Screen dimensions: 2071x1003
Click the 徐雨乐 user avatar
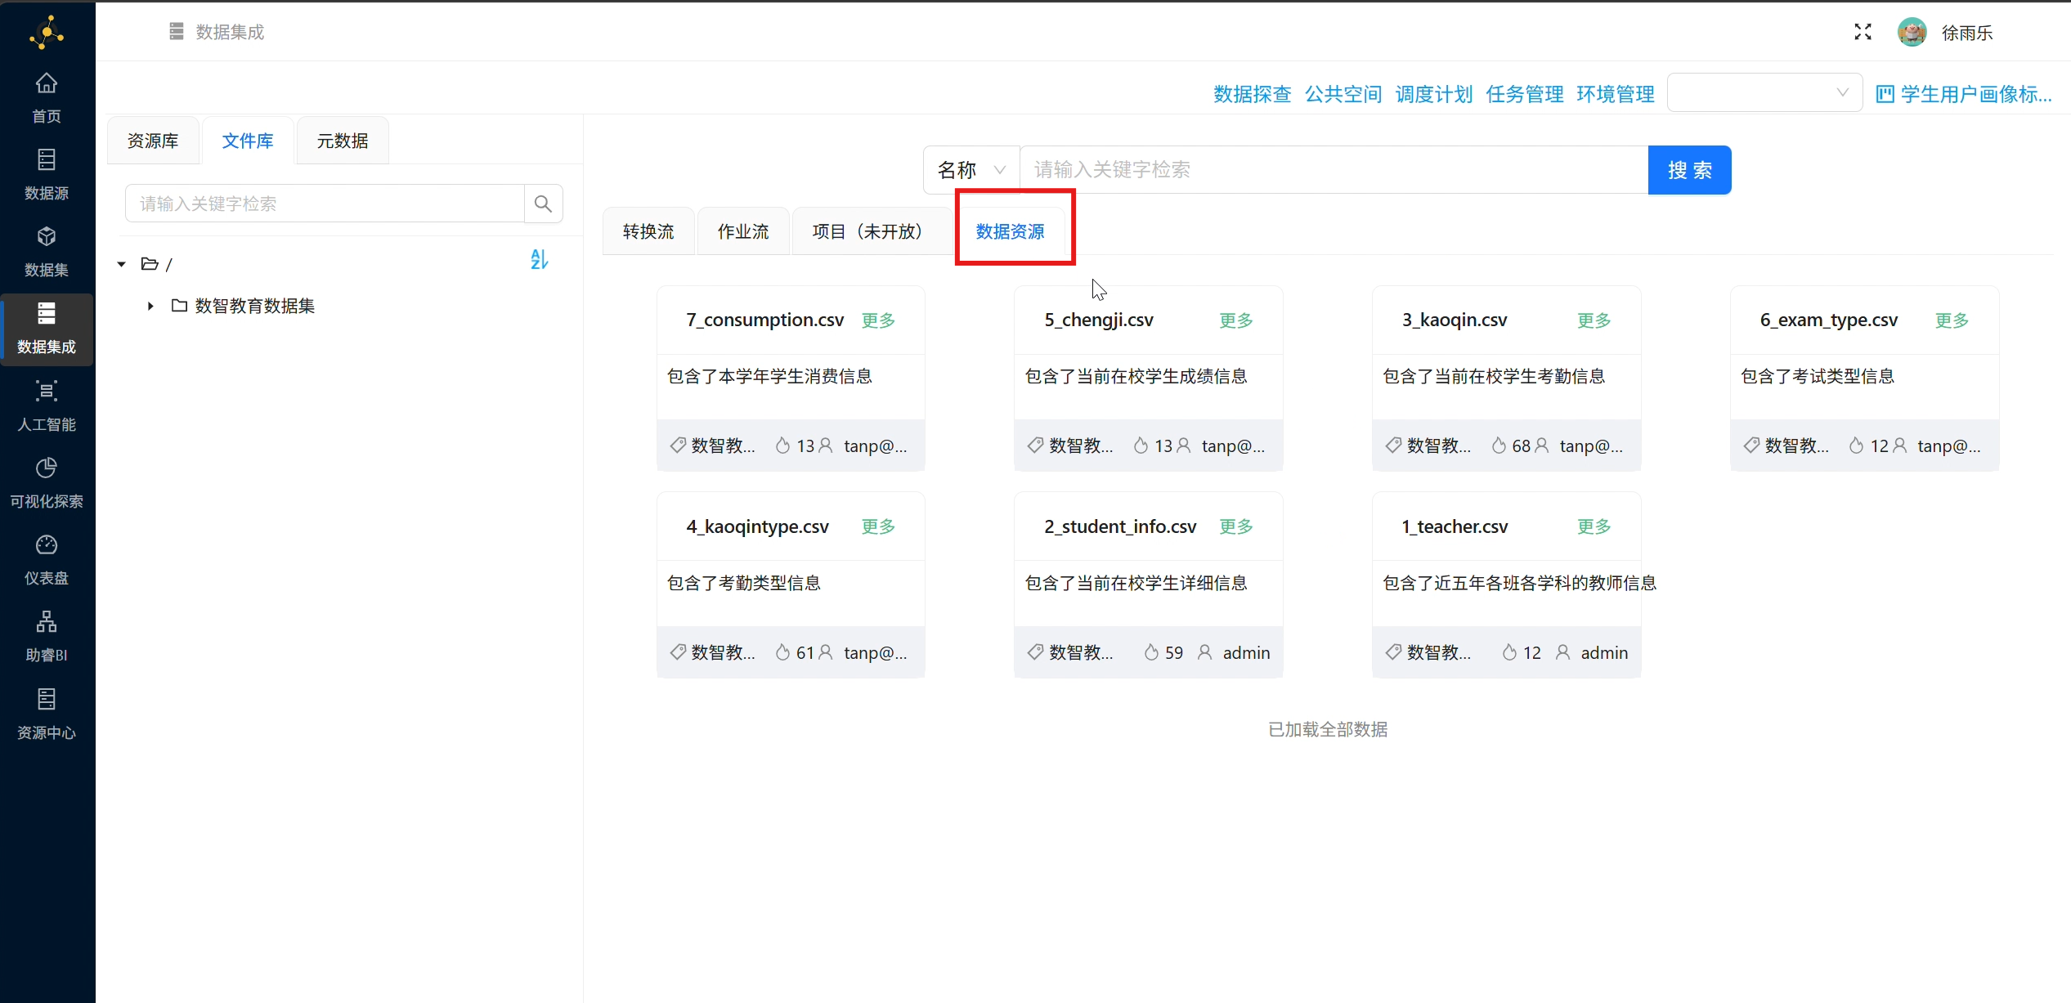1912,32
